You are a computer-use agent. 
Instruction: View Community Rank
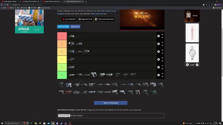(x=105, y=19)
